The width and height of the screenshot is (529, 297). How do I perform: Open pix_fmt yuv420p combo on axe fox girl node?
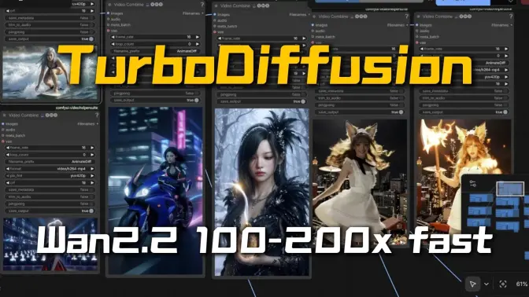pyautogui.click(x=464, y=77)
